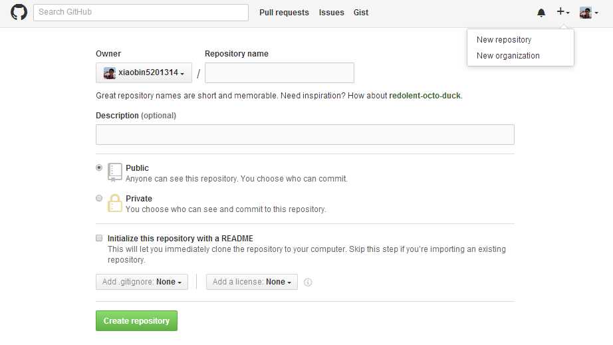Click the owner avatar xiaobin5201314
613x345 pixels.
pos(110,72)
